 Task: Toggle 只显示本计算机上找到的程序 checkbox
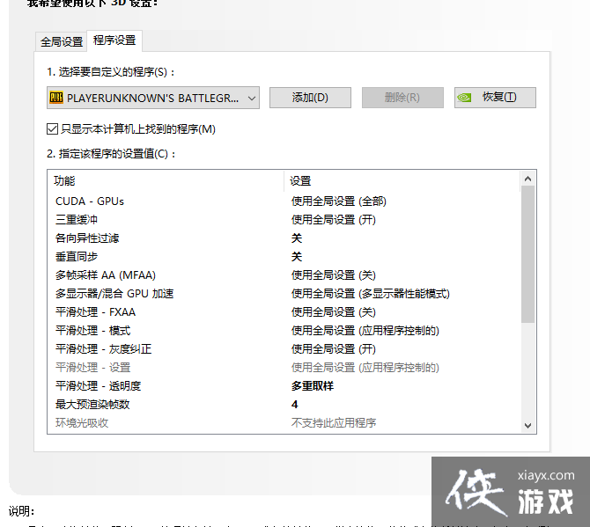click(x=53, y=129)
